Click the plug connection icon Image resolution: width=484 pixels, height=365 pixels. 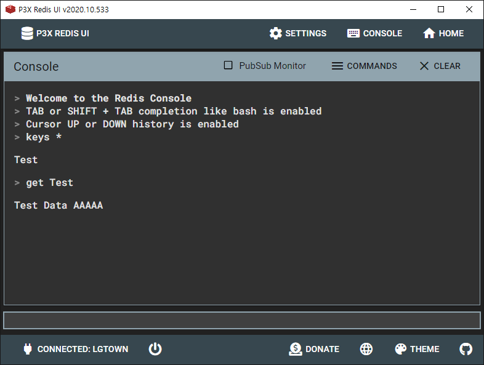coord(28,349)
